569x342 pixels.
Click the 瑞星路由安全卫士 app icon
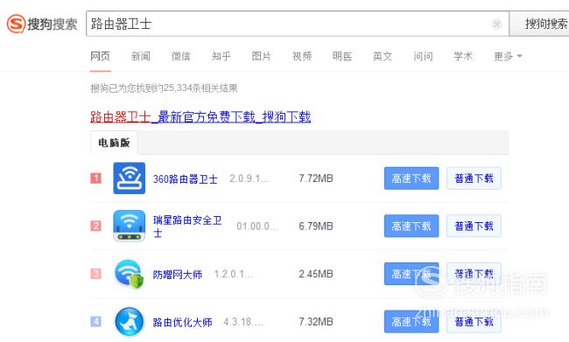click(130, 226)
